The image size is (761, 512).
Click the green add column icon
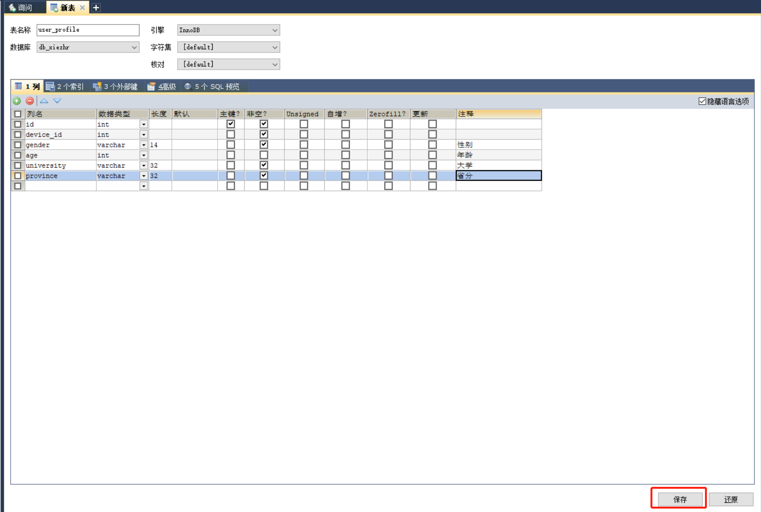pos(17,101)
